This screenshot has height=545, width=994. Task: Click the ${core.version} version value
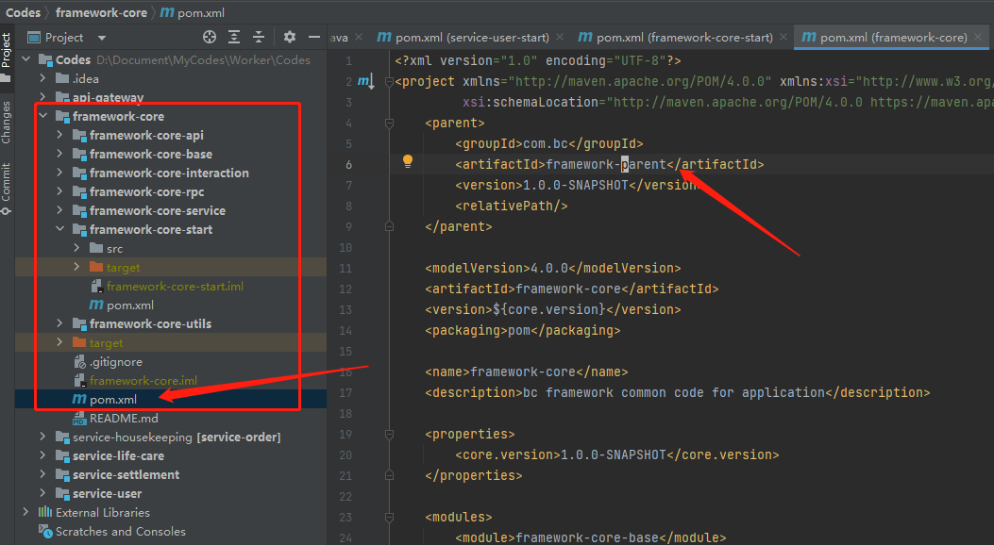pos(549,309)
